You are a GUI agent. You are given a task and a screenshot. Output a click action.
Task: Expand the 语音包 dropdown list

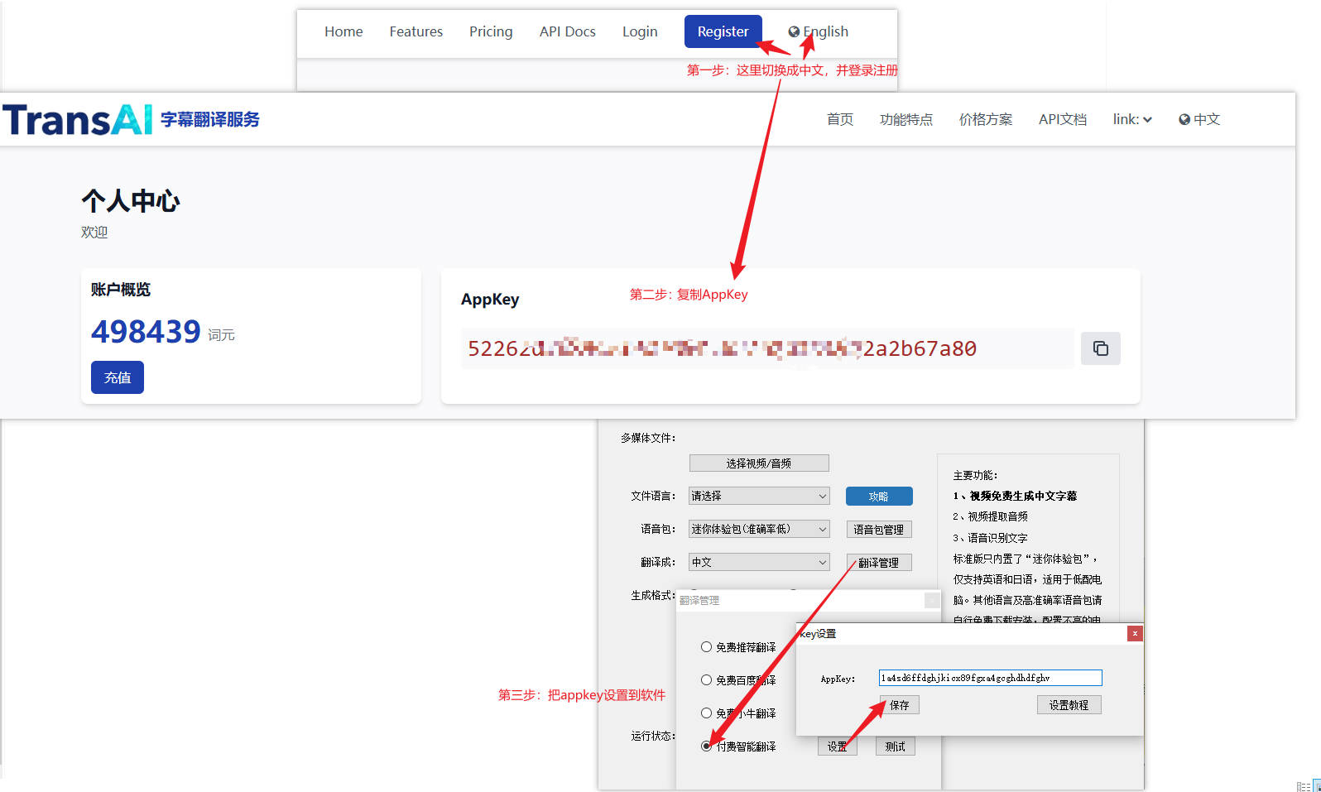[x=758, y=529]
